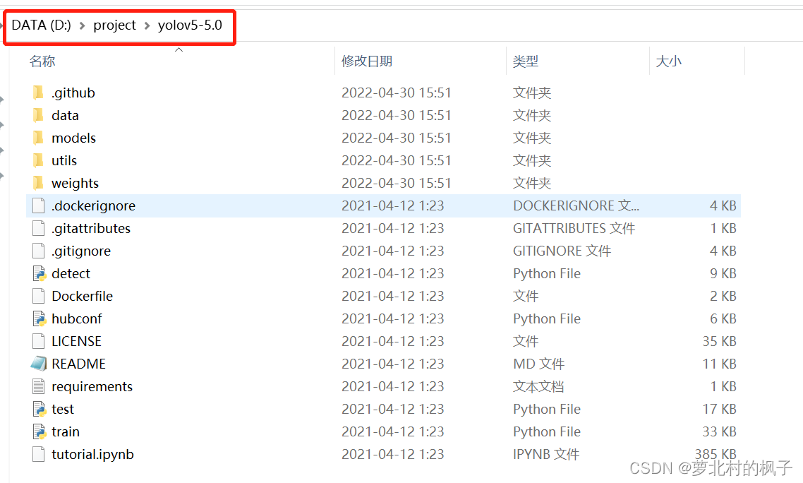Select the hubconf Python file icon
The height and width of the screenshot is (483, 803).
coord(39,318)
